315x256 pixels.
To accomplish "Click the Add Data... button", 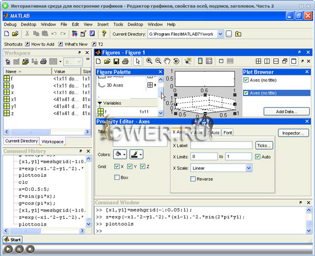I will (x=286, y=111).
